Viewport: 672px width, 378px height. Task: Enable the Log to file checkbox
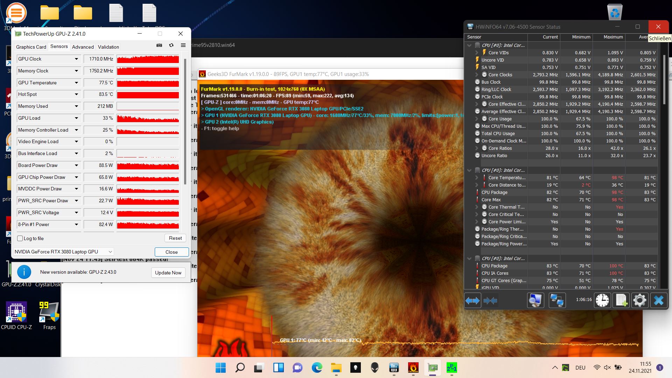click(x=20, y=238)
